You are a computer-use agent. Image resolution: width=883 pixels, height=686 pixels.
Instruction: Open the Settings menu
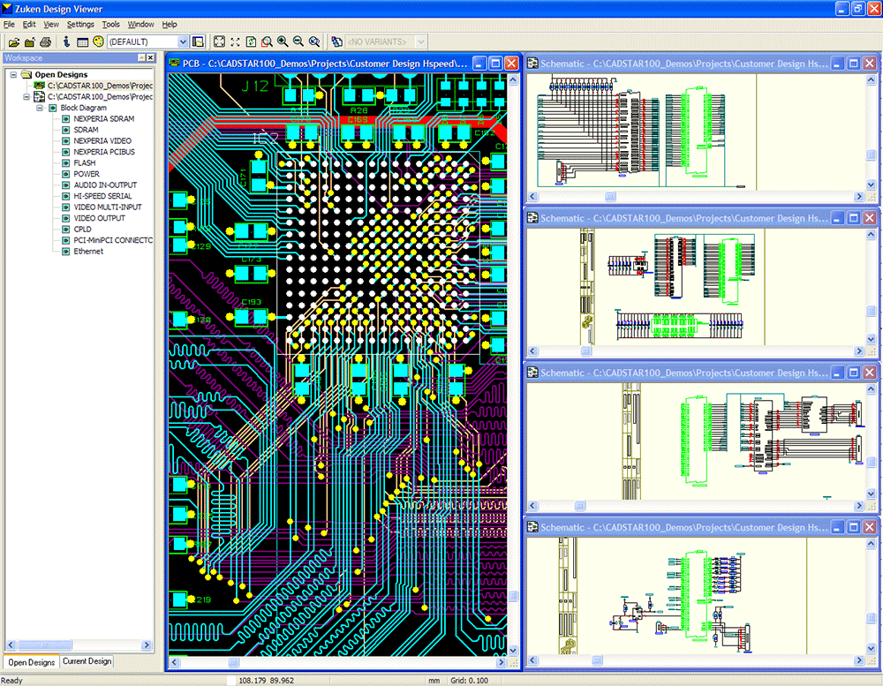point(80,24)
